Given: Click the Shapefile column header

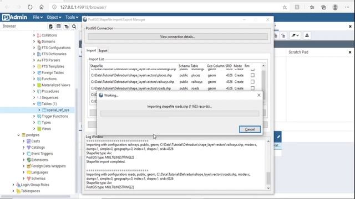Looking at the screenshot, I should coord(97,66).
